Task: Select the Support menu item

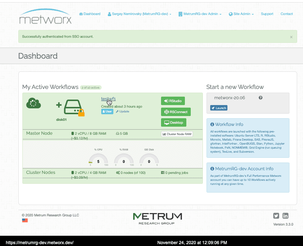Action: coord(267,14)
